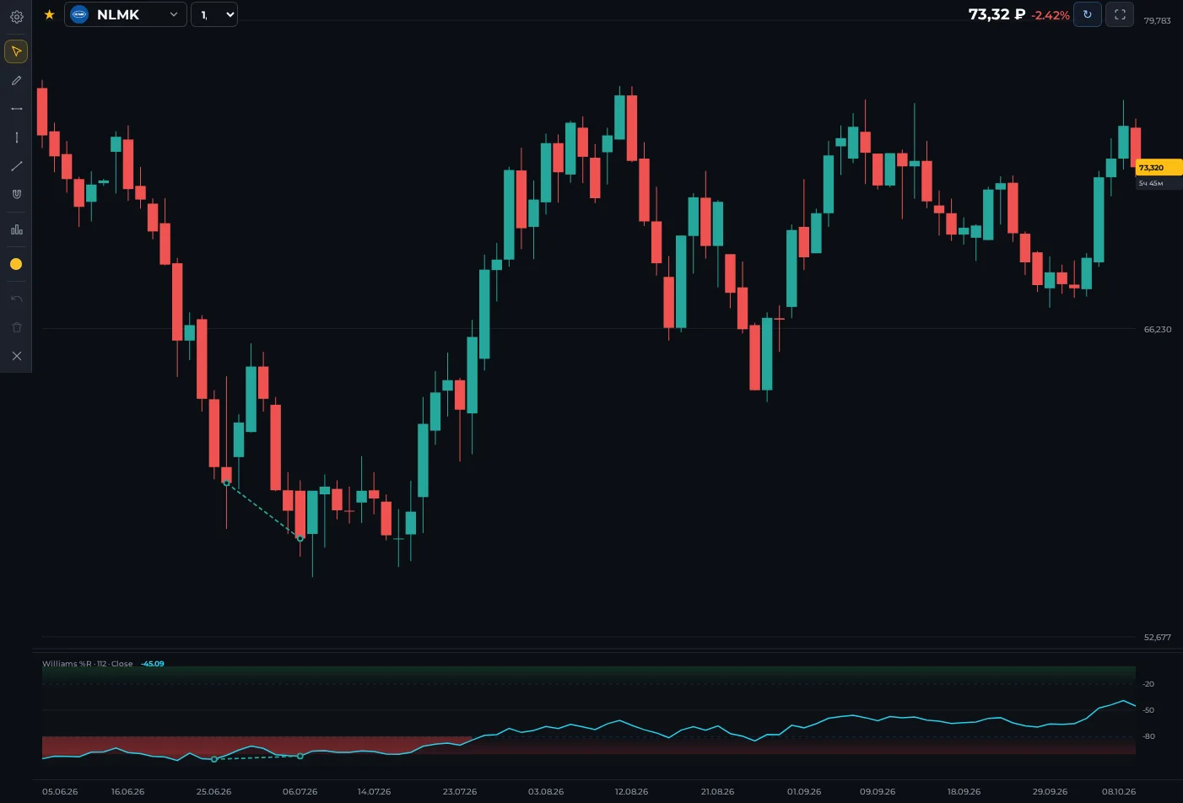The width and height of the screenshot is (1183, 803).
Task: Open chart settings gear
Action: pyautogui.click(x=16, y=16)
